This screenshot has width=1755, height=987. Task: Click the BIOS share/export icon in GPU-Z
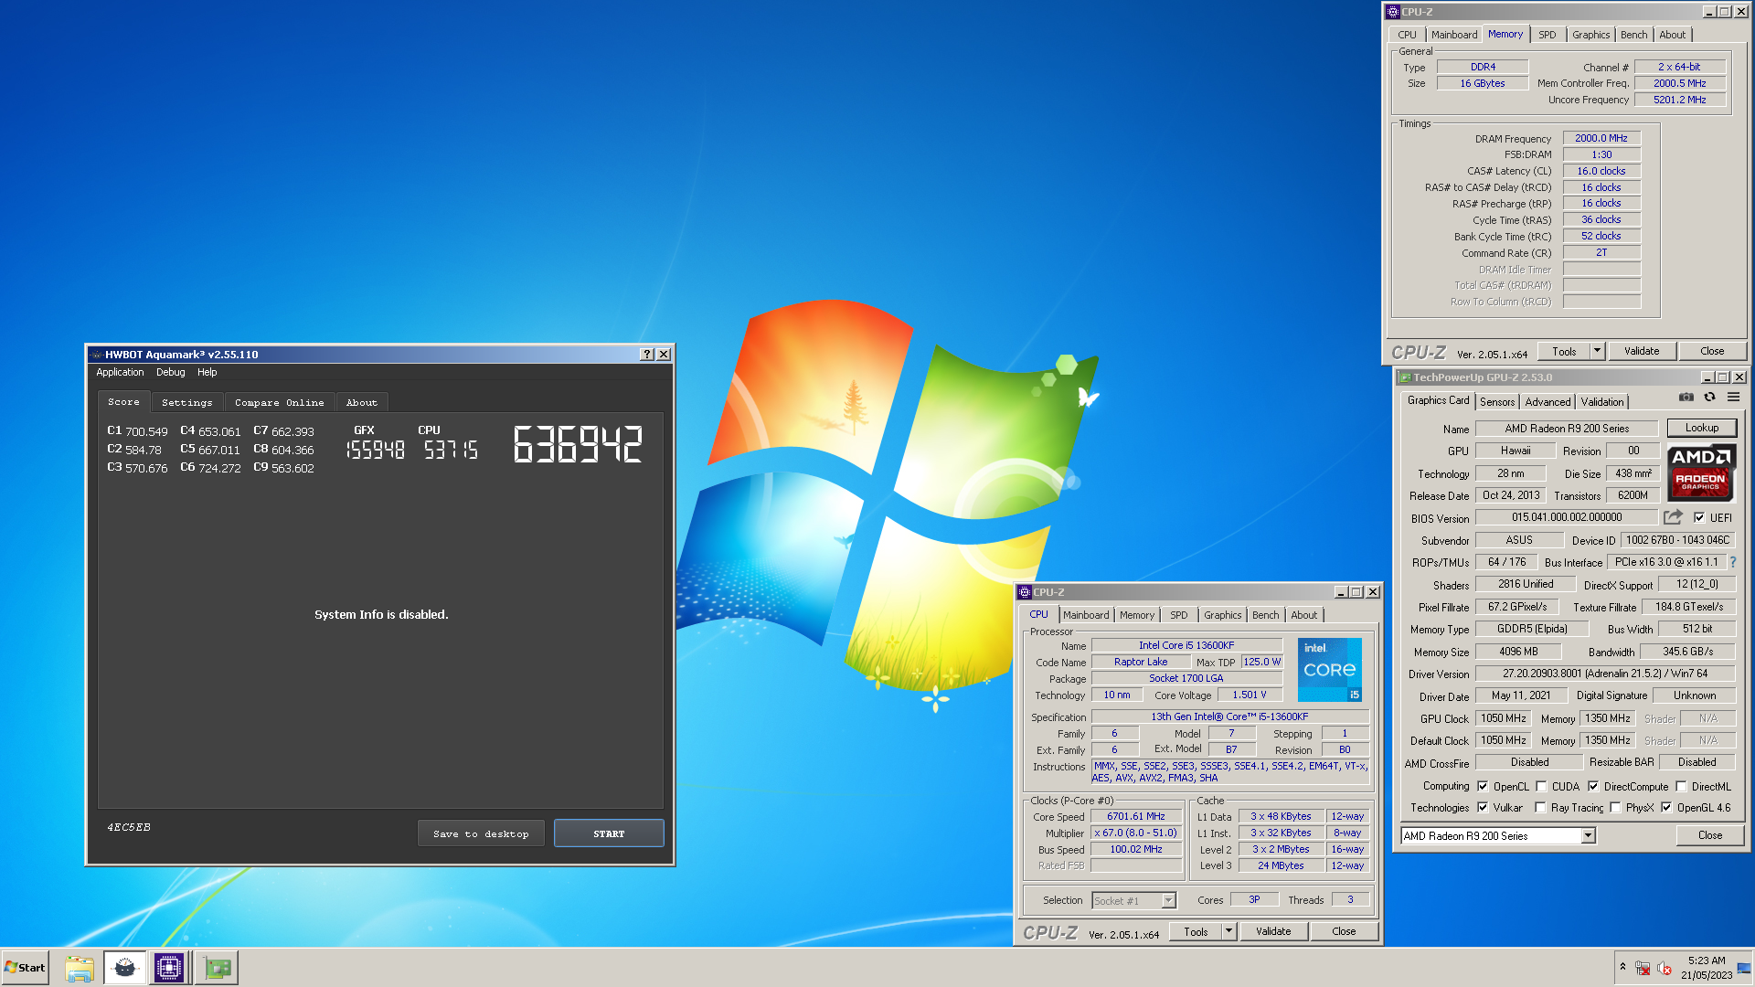1673,517
